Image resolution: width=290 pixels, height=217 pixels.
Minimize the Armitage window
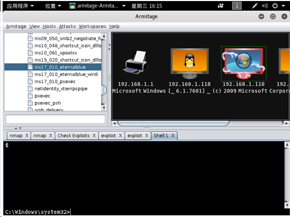tap(261, 17)
